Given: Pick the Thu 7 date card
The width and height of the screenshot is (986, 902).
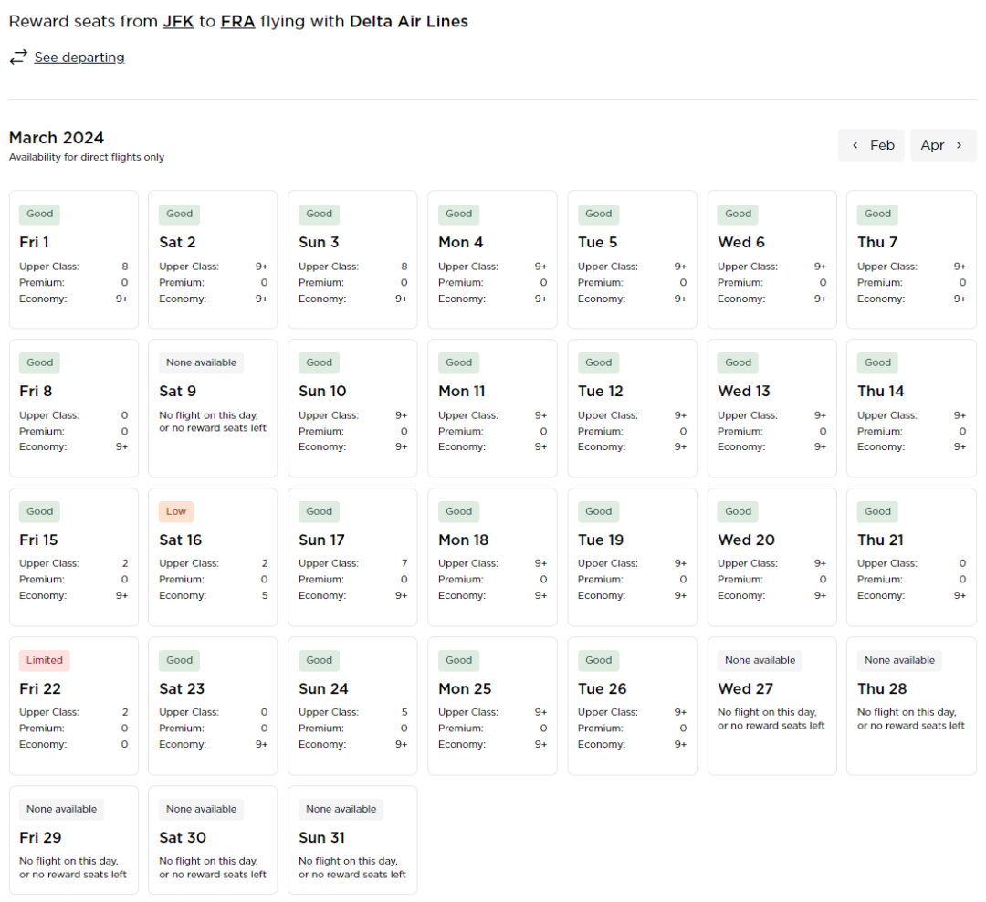Looking at the screenshot, I should pos(911,259).
